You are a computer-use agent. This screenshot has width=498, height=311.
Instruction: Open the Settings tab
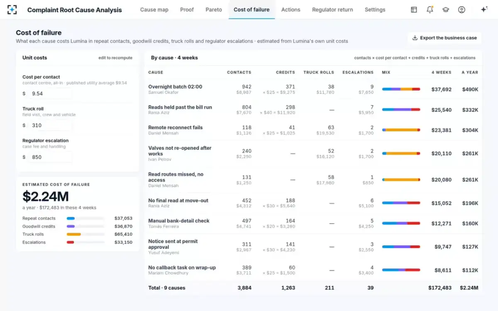click(x=375, y=10)
